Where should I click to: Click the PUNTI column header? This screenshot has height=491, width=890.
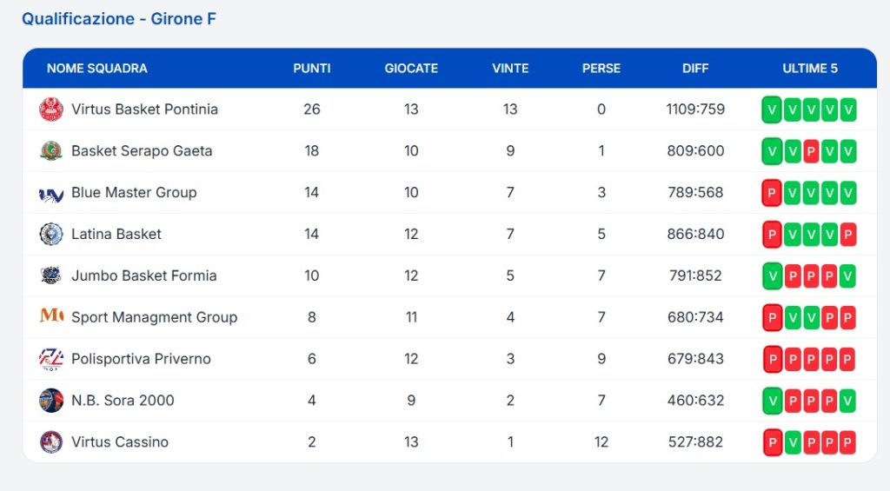tap(312, 69)
